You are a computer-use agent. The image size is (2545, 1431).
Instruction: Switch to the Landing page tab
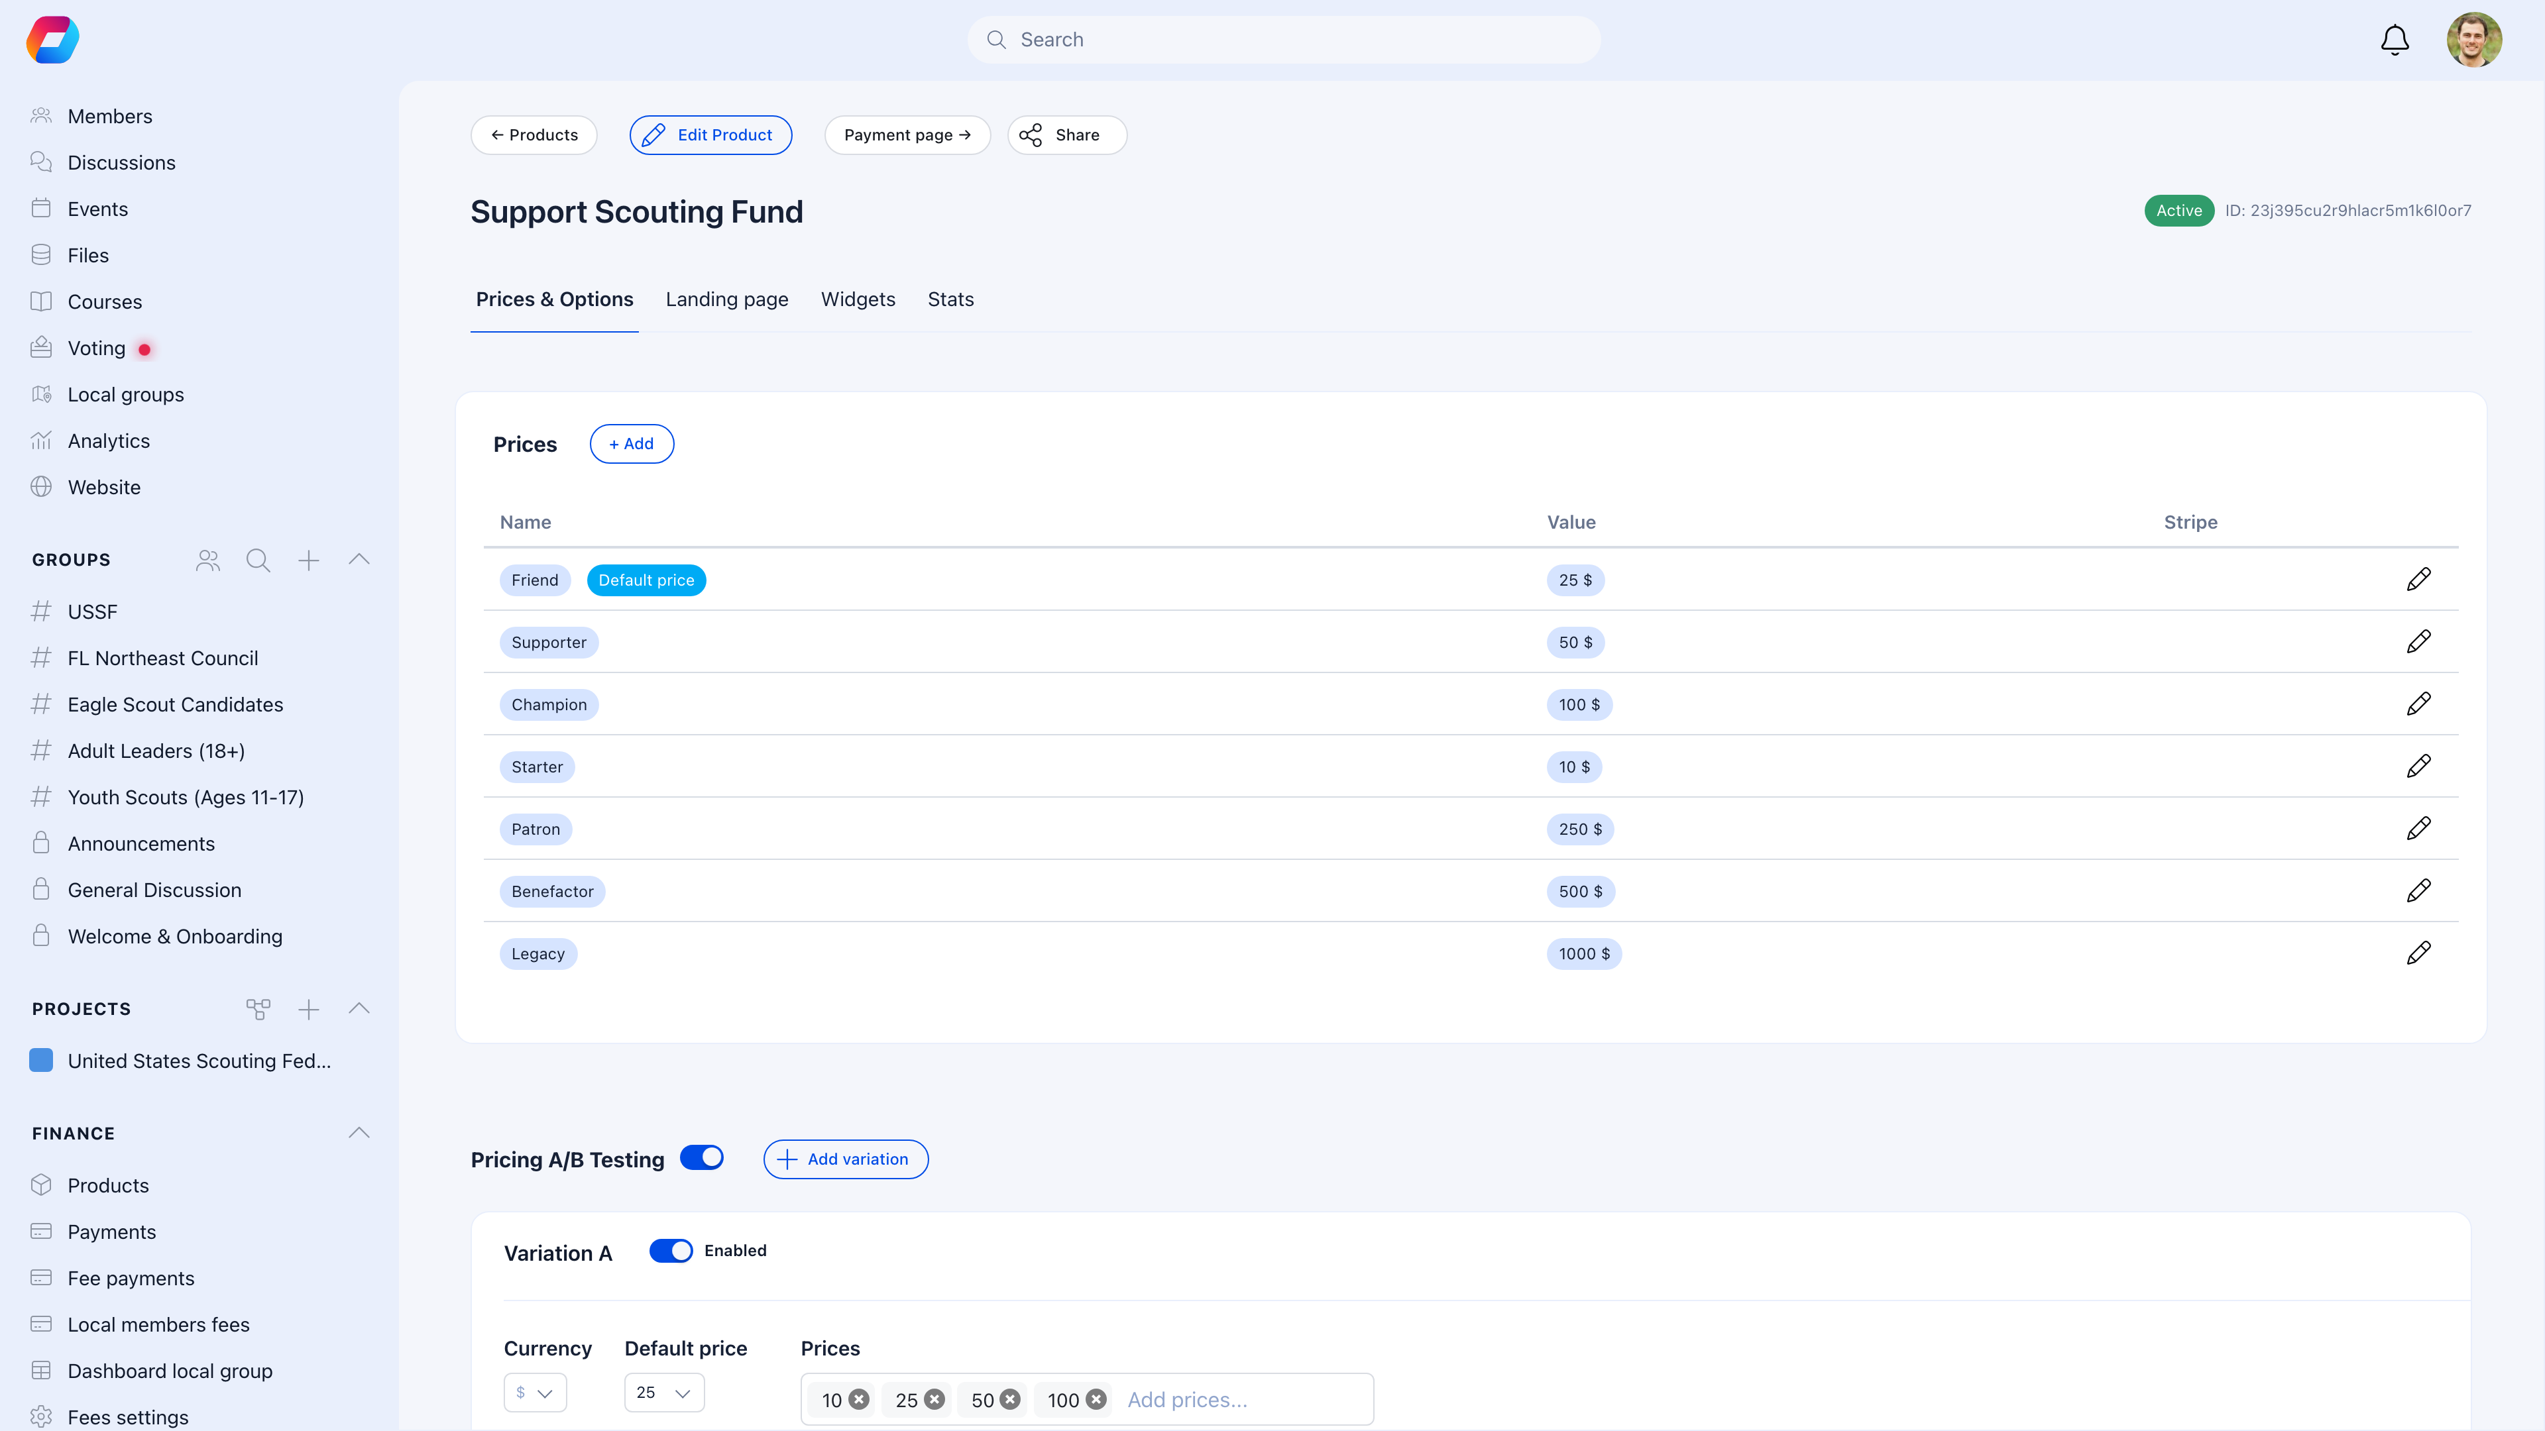pos(726,299)
